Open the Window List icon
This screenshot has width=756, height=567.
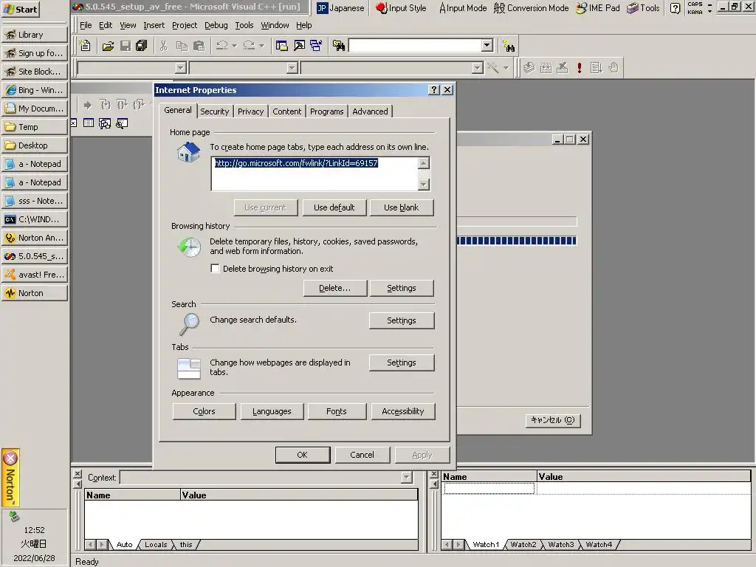tap(316, 46)
